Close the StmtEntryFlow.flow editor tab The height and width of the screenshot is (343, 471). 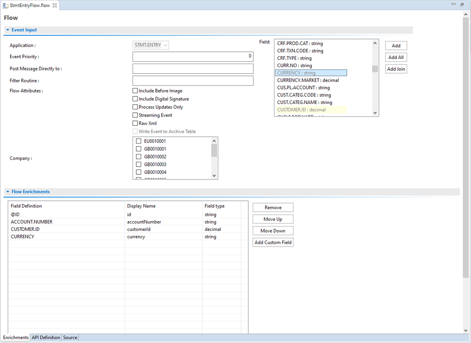tap(55, 5)
